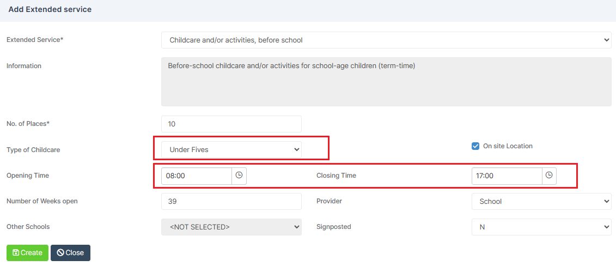Screen dimensions: 616x266
Task: Click into the Opening Time field
Action: coord(197,176)
